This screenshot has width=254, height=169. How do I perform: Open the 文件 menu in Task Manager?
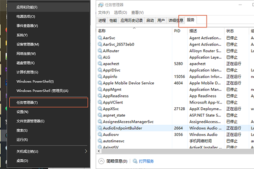pos(104,13)
